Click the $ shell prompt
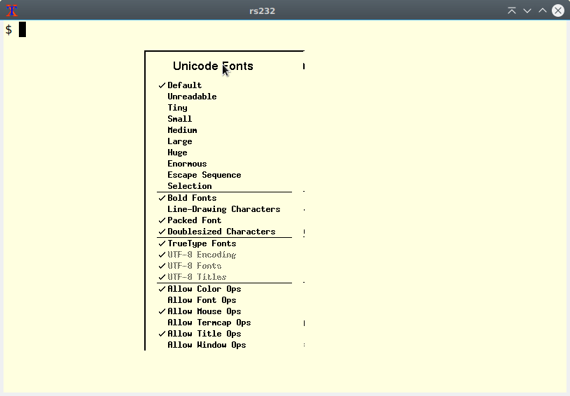 (x=8, y=29)
